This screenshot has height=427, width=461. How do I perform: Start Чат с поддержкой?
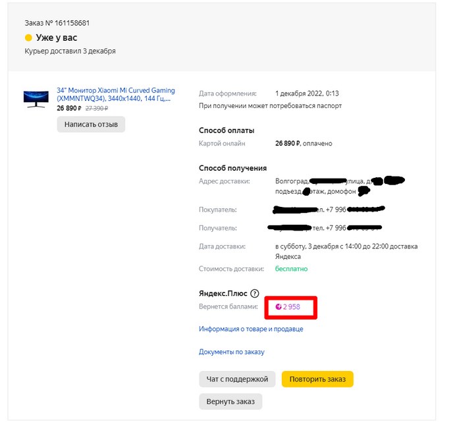pos(237,379)
